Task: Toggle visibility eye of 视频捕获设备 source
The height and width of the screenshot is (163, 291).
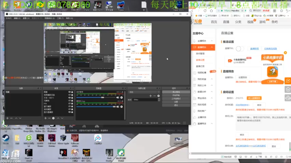Action: pyautogui.click(x=69, y=95)
